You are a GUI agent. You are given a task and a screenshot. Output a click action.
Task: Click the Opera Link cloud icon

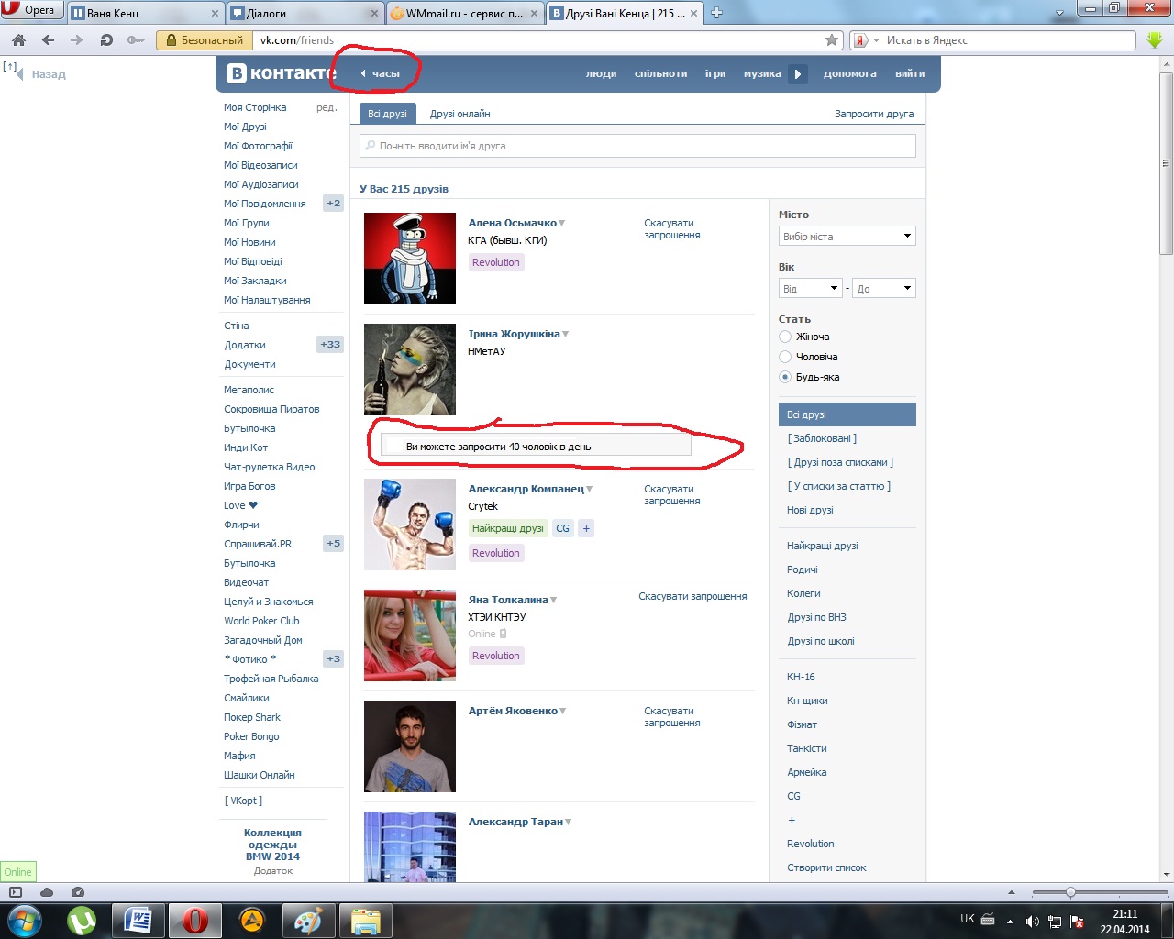point(47,892)
